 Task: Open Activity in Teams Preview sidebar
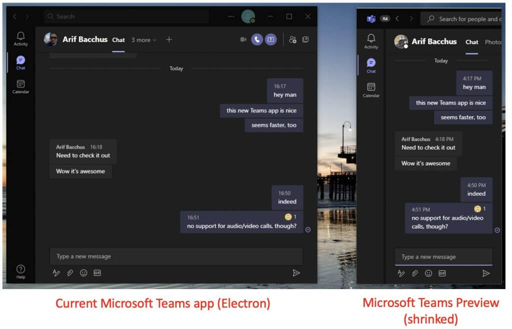371,41
